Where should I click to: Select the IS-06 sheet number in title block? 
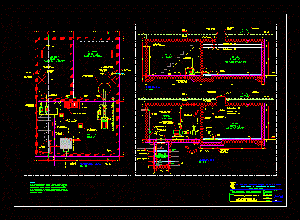coord(278,197)
